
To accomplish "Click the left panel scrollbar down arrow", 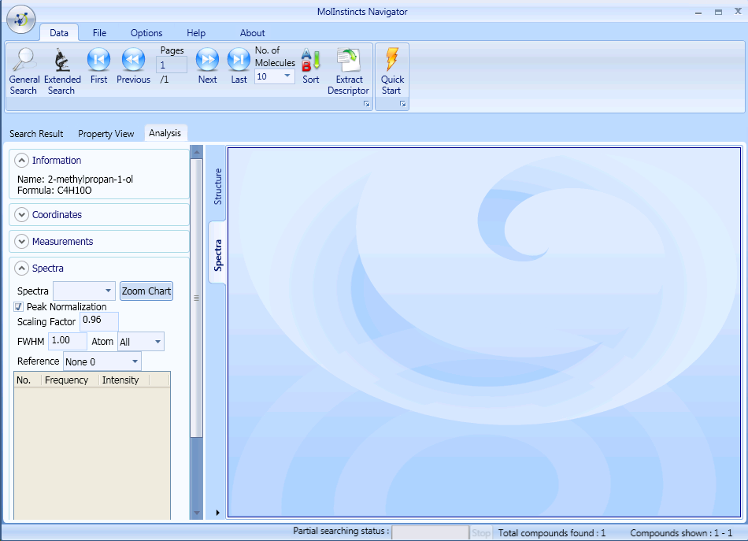I will (196, 513).
